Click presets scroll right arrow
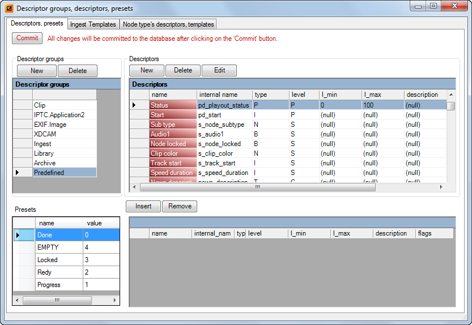Screen dimensions: 472x325 coord(114,300)
